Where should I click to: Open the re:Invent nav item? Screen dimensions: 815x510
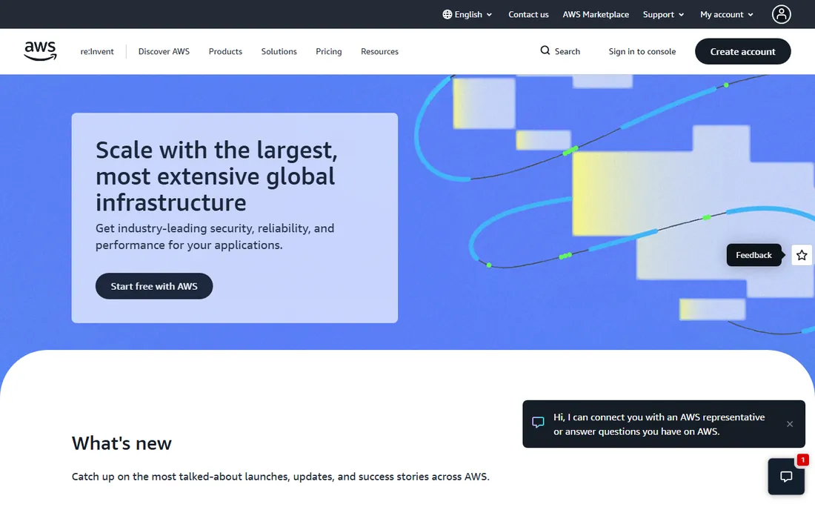point(96,51)
